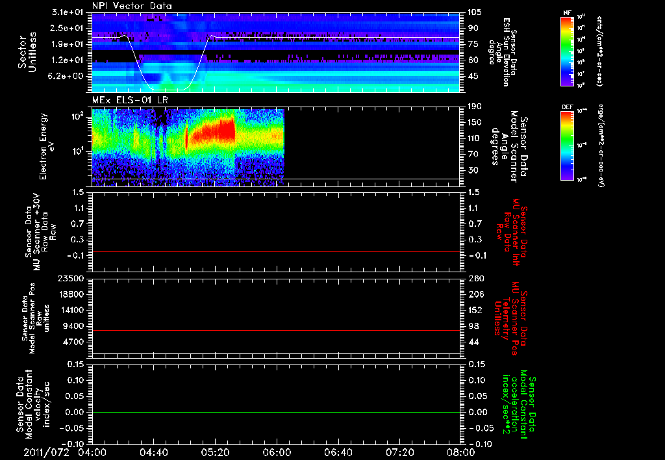Image resolution: width=665 pixels, height=460 pixels.
Task: Click the 150 scanner angle tick
Action: 475,123
